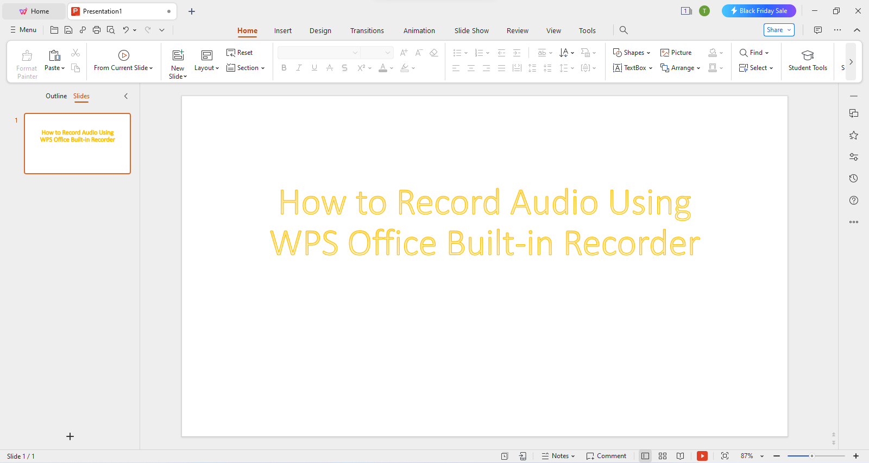Toggle Underline formatting
The image size is (869, 463).
tap(314, 68)
